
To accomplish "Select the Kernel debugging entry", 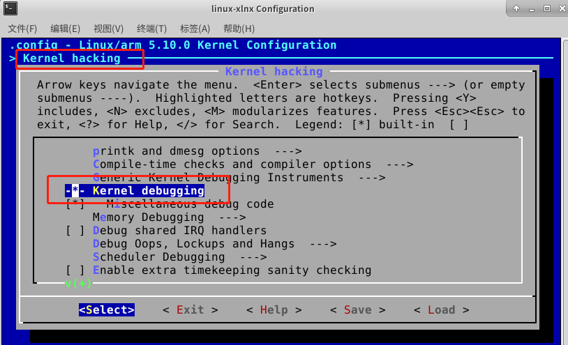I will (x=135, y=190).
